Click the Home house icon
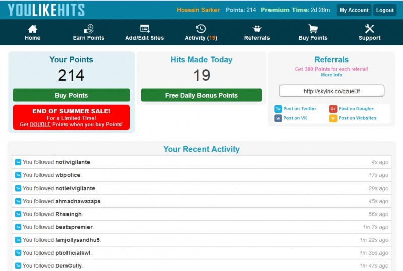Viewport: 403px width, 271px height. coord(33,29)
